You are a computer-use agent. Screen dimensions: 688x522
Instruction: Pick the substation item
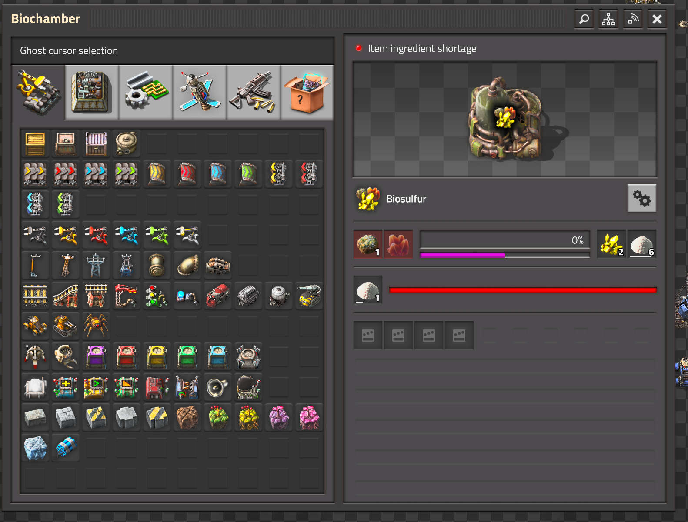point(127,266)
